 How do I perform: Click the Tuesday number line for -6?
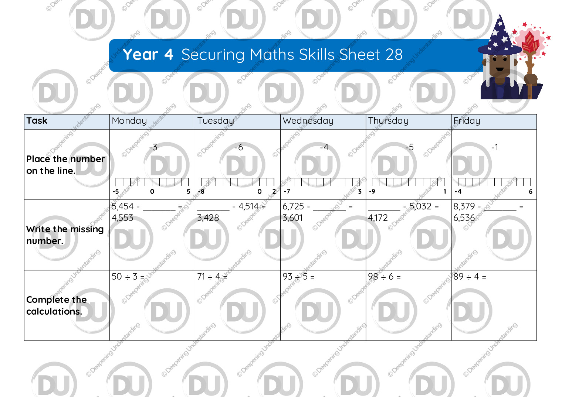(237, 182)
